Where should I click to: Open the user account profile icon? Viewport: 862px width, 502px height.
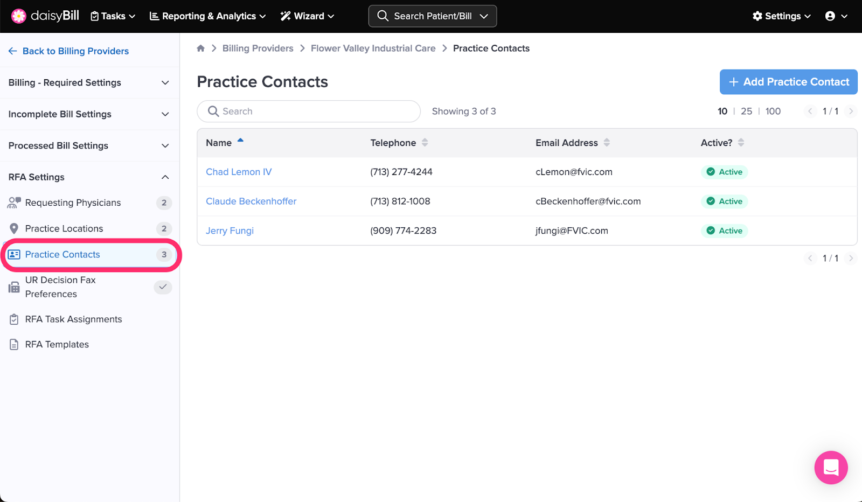[830, 16]
